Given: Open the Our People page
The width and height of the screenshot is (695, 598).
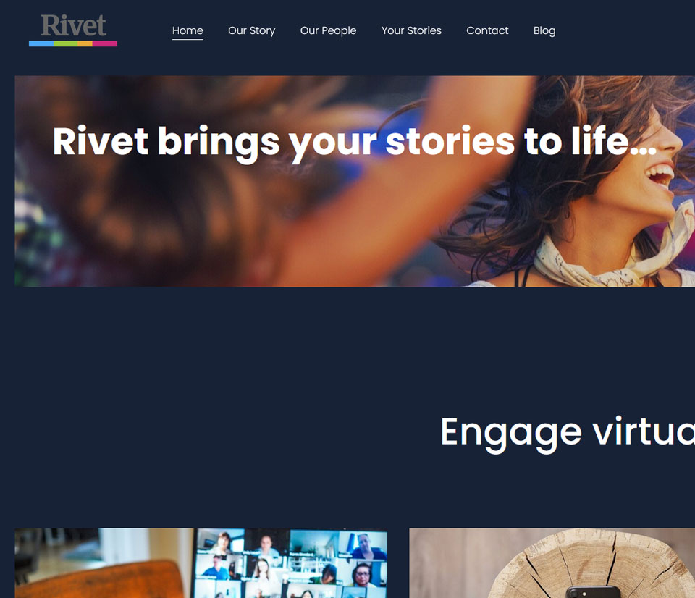Looking at the screenshot, I should tap(328, 30).
